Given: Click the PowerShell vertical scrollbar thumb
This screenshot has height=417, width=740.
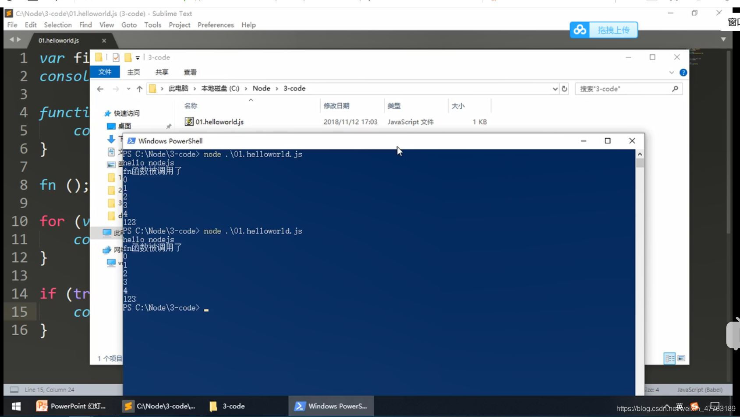Looking at the screenshot, I should coord(640,163).
